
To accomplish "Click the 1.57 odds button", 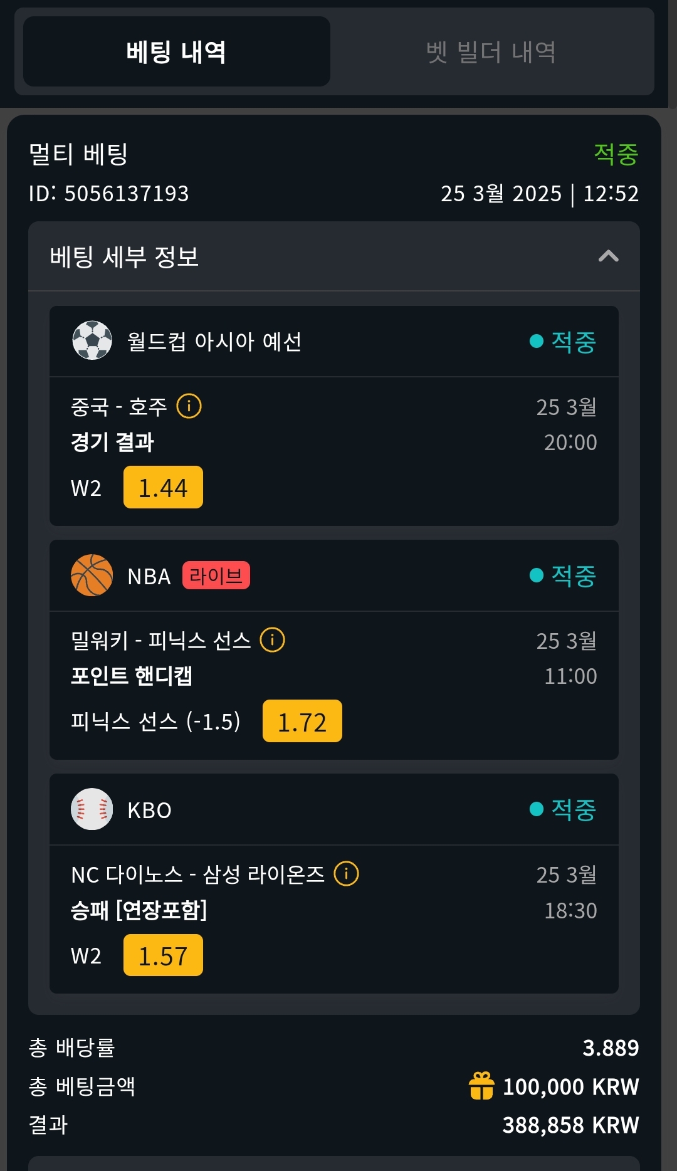I will (x=163, y=955).
